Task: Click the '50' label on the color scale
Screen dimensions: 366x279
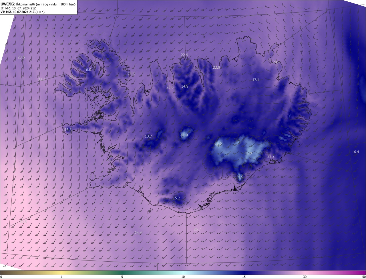Action: tap(364, 277)
